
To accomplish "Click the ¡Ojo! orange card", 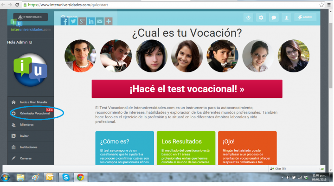I will [x=247, y=148].
